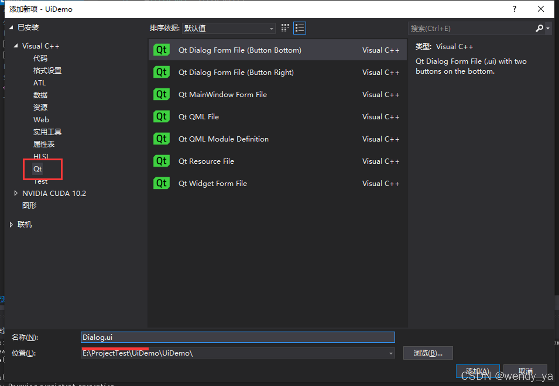Click the 搜索(Ctrl+E) search box

pyautogui.click(x=471, y=28)
